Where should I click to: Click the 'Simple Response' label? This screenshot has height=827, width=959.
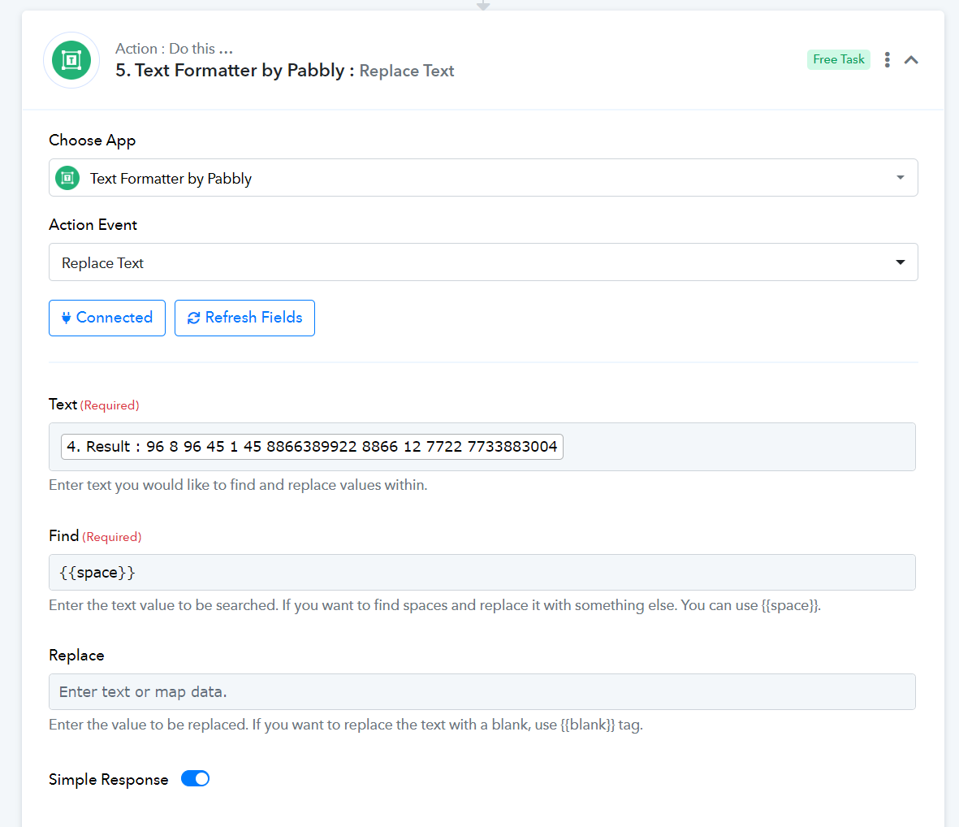click(108, 779)
